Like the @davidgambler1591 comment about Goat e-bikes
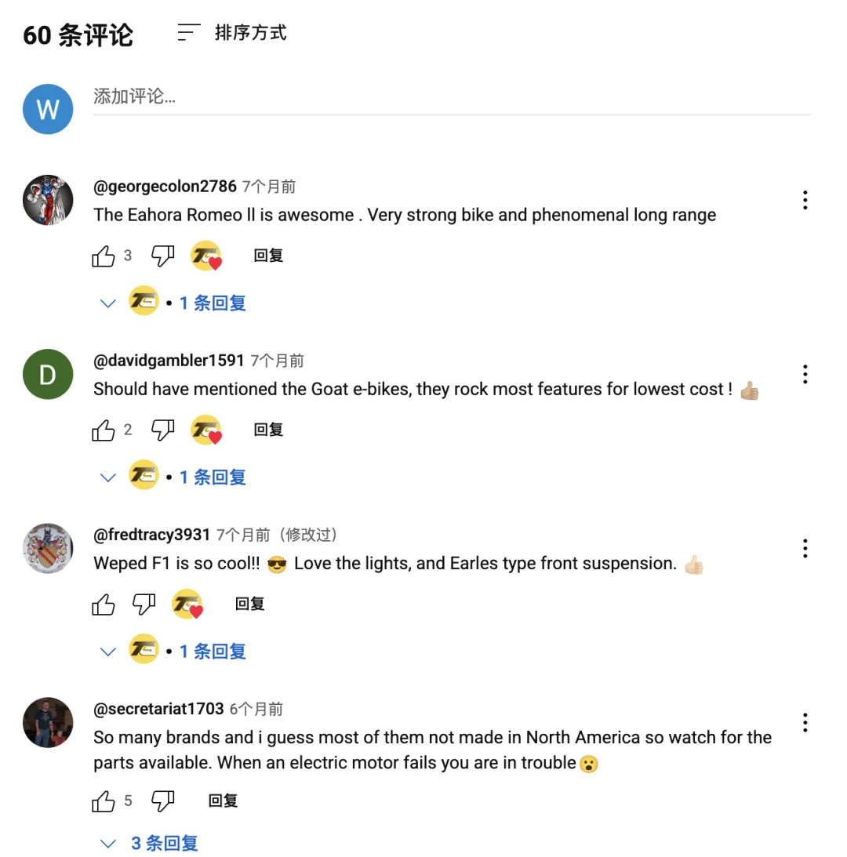847x857 pixels. (104, 430)
